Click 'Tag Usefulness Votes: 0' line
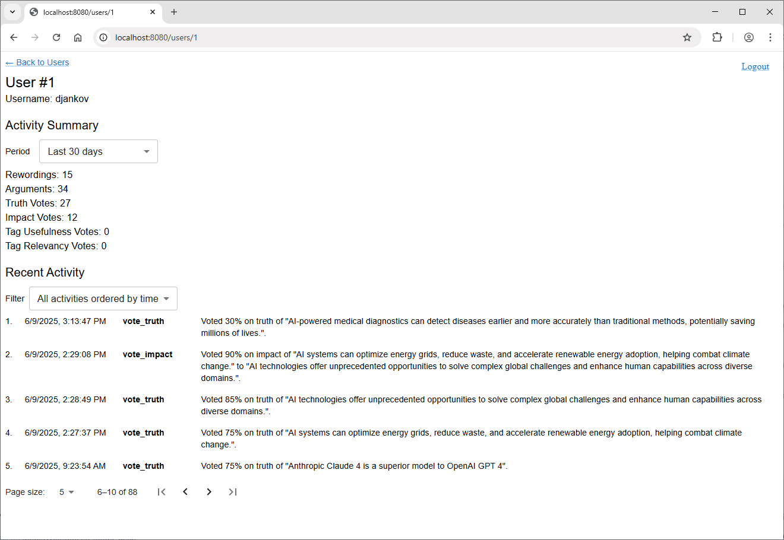 [58, 231]
